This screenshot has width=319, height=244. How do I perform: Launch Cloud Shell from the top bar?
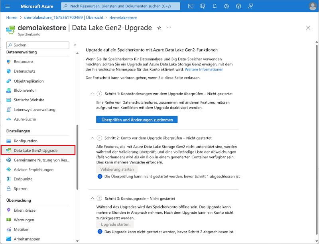click(191, 6)
